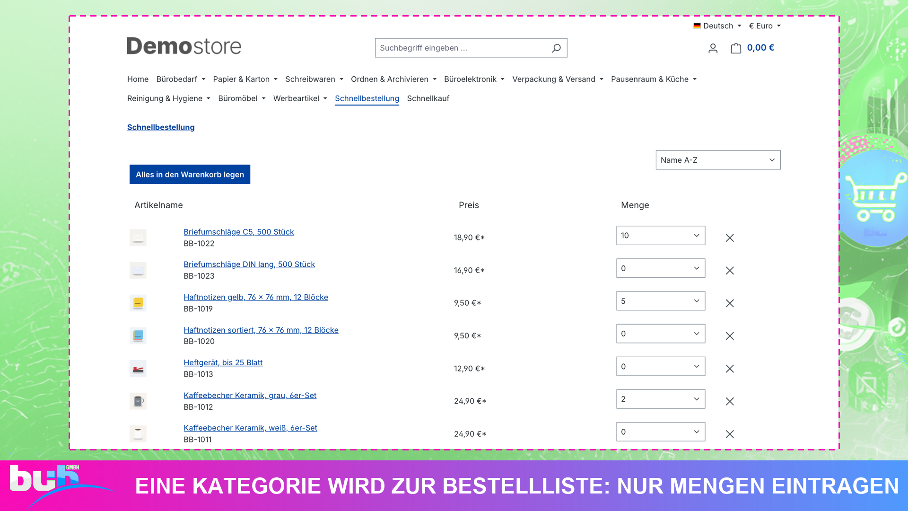
Task: Open quantity dropdown for Kaffeebecher grau
Action: pyautogui.click(x=661, y=399)
